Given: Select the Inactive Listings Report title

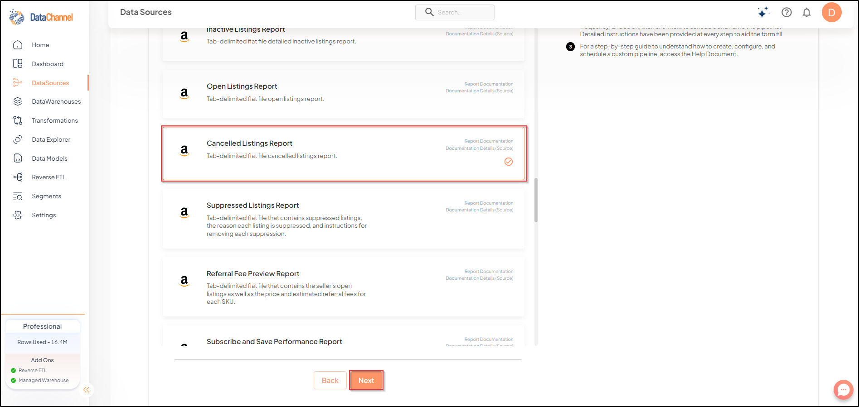Looking at the screenshot, I should (x=246, y=30).
